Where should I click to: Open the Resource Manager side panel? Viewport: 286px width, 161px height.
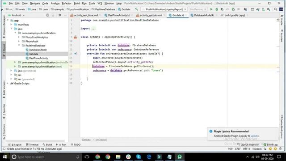[x=4, y=27]
